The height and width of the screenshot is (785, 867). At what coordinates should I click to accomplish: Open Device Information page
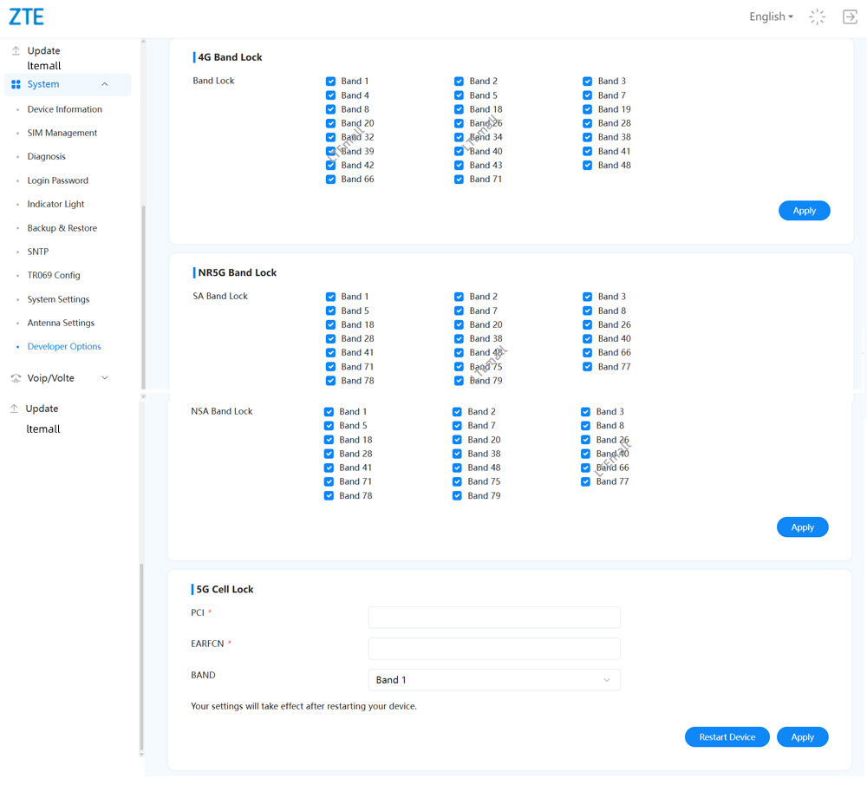(64, 109)
